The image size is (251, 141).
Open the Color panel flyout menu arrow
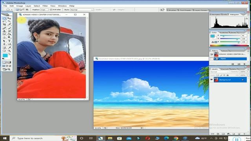click(x=248, y=33)
